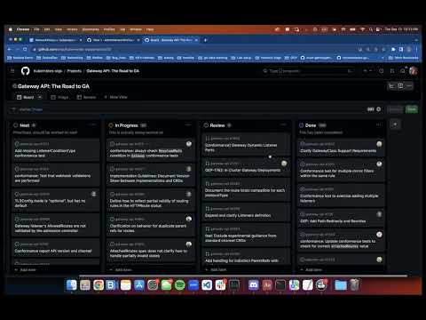Open the issues header icon
The width and height of the screenshot is (426, 320).
[x=382, y=71]
